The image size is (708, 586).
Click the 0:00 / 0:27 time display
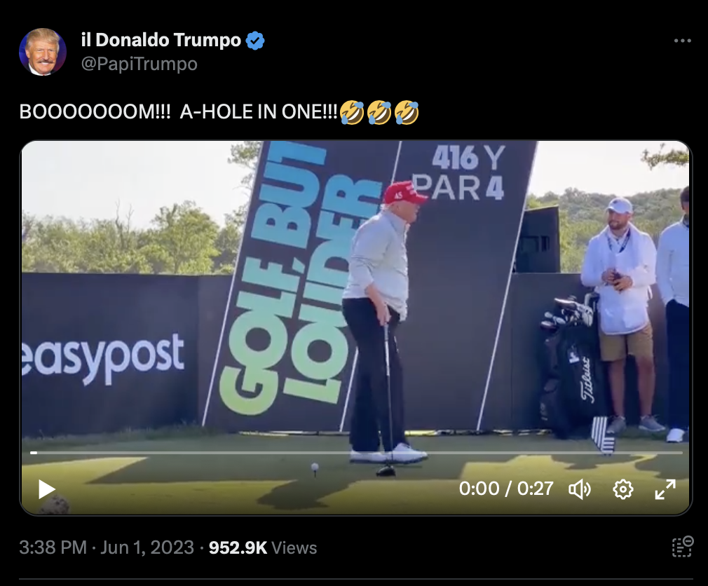(506, 489)
